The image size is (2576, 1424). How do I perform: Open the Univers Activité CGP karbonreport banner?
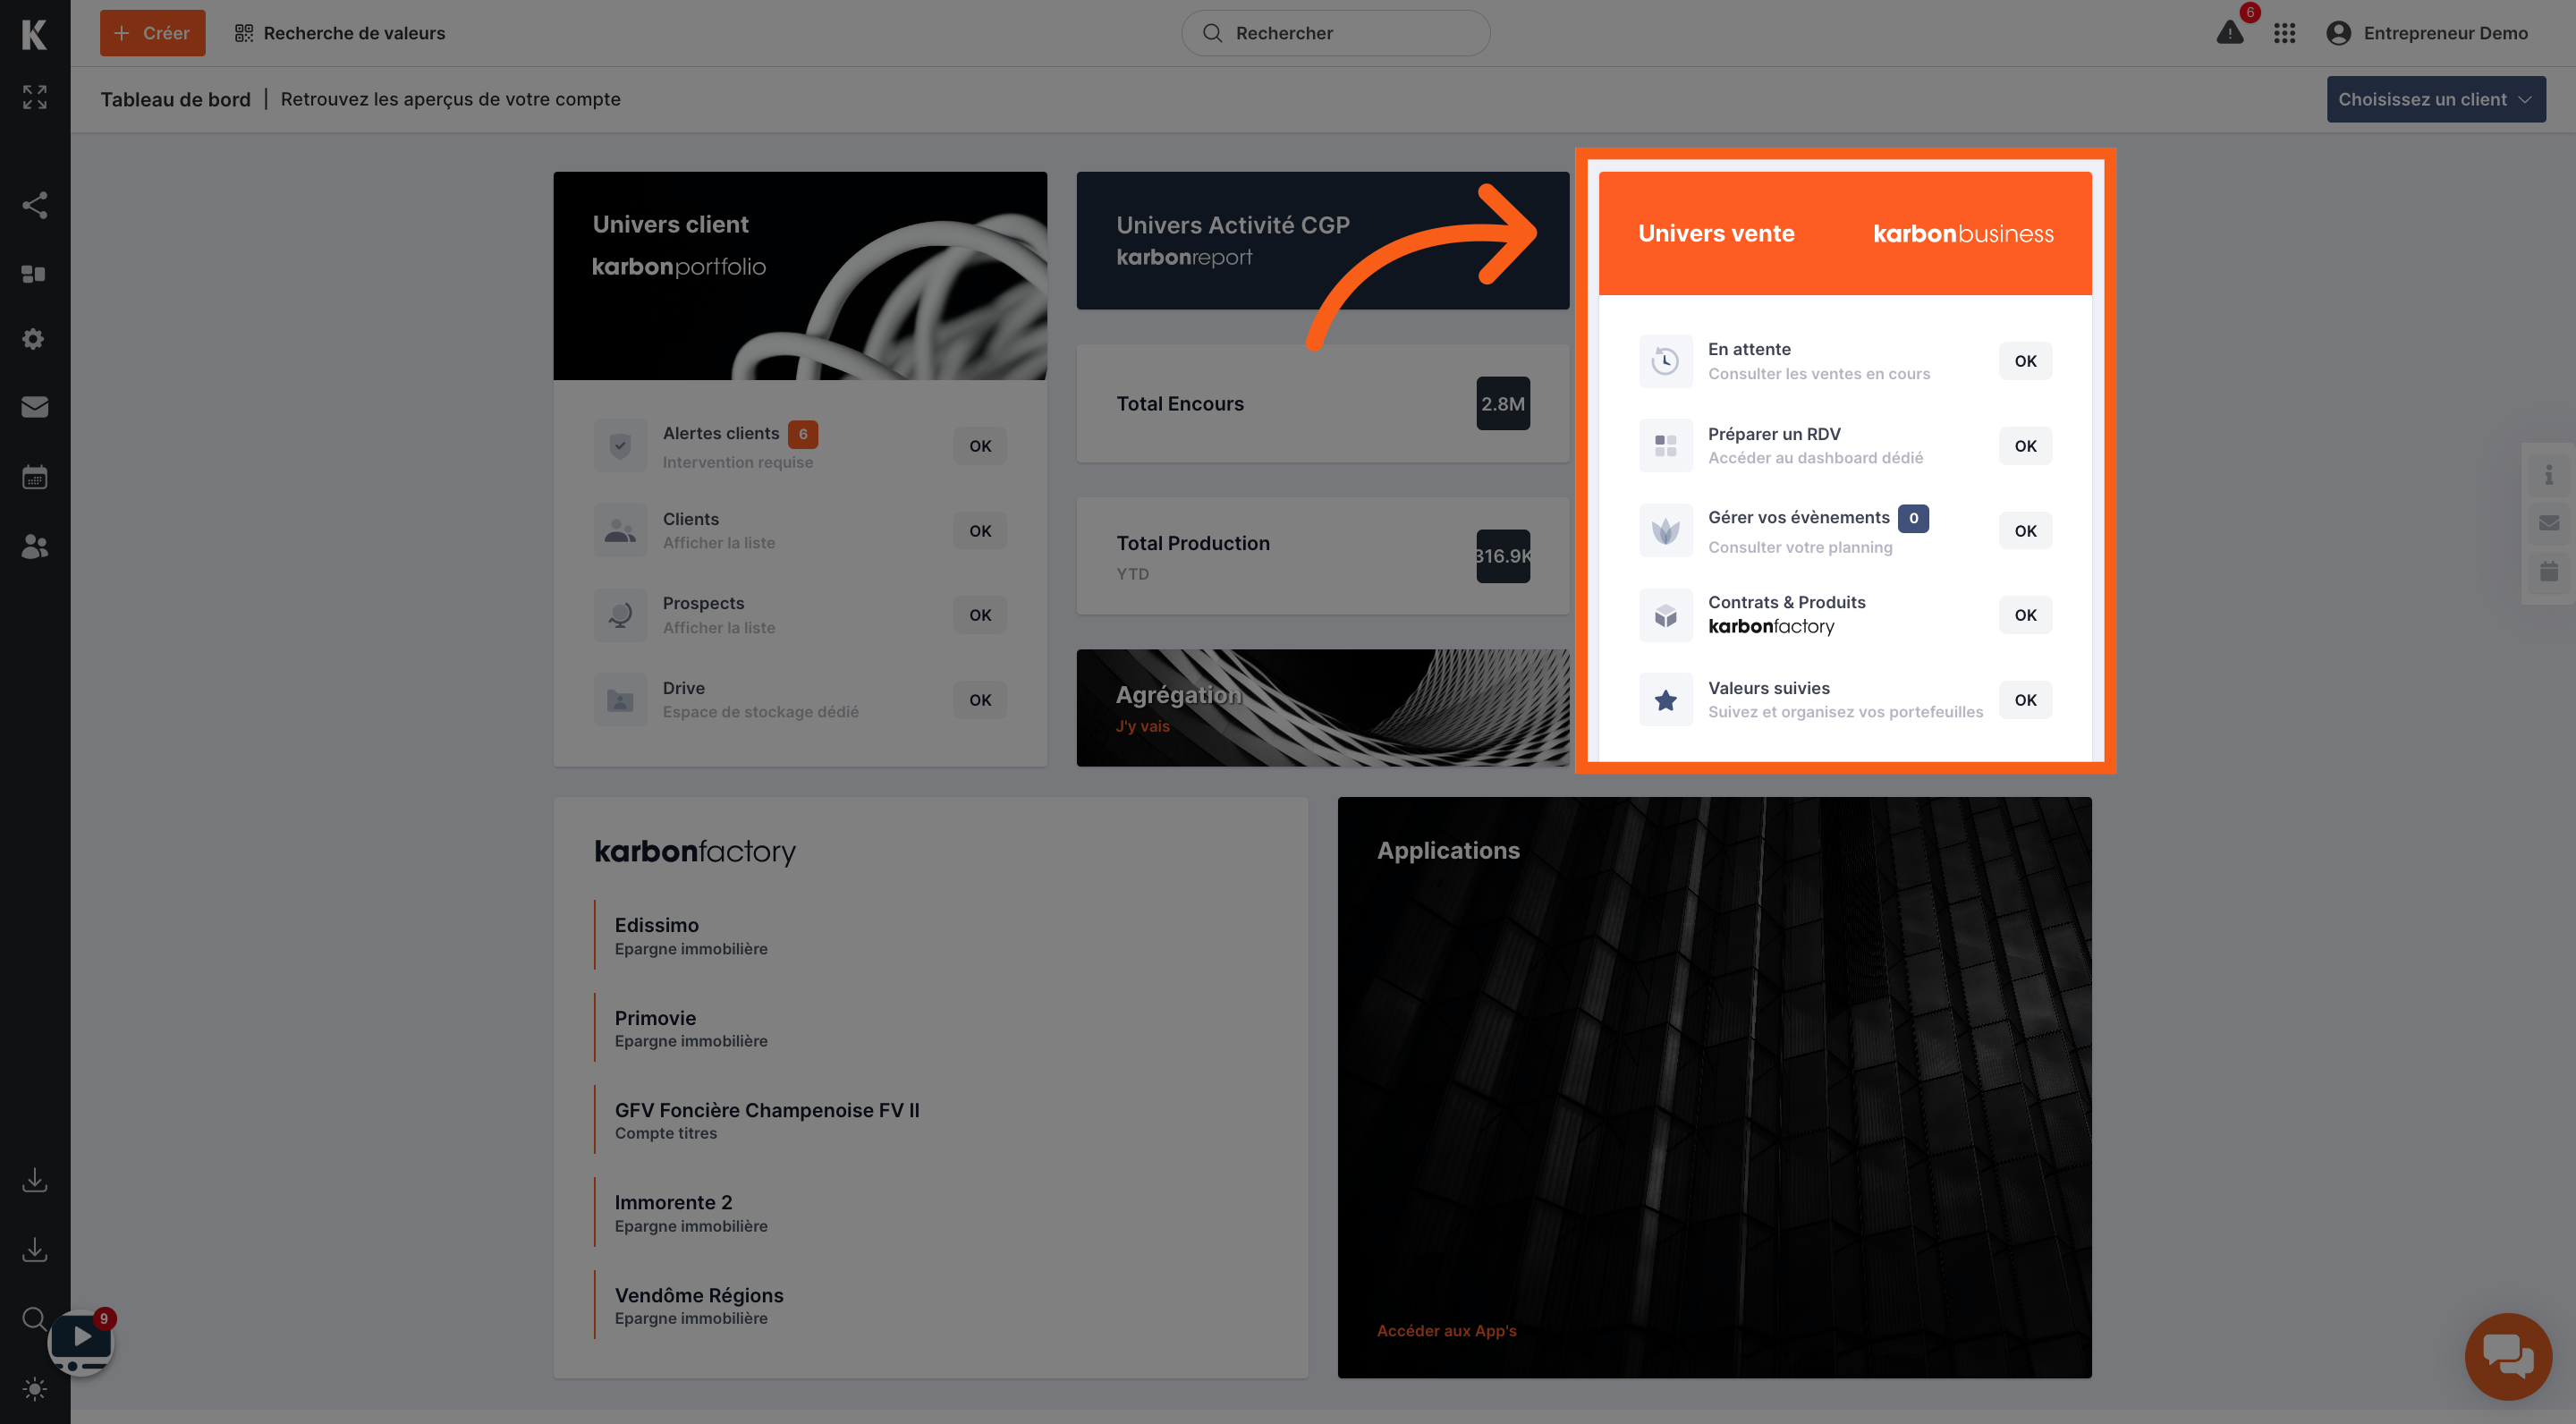pos(1322,240)
